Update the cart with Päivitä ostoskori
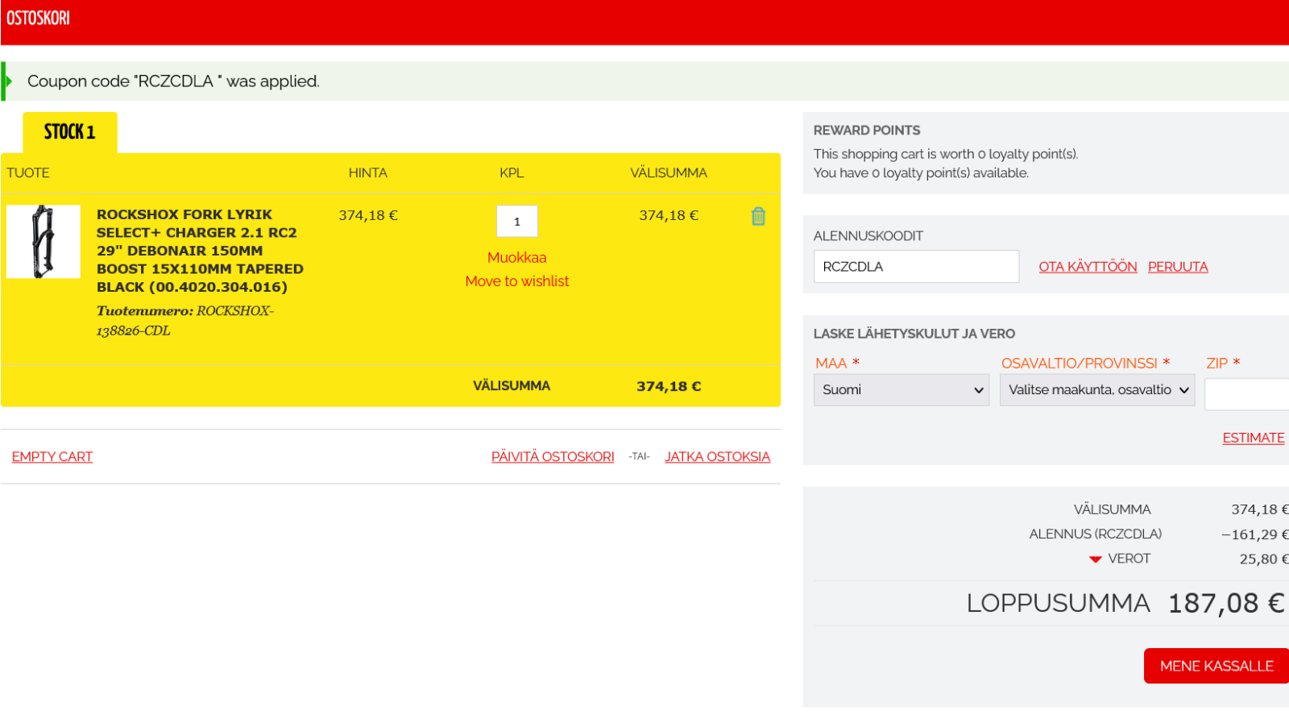 point(553,457)
